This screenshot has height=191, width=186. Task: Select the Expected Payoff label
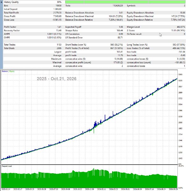pos(73,27)
